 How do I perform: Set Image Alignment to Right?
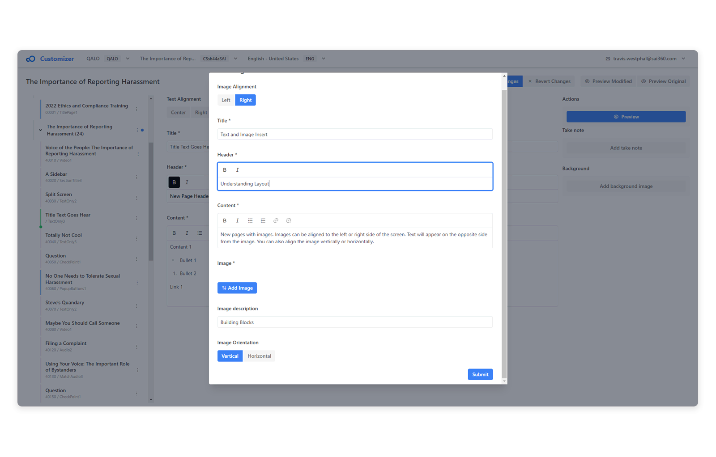pos(245,100)
